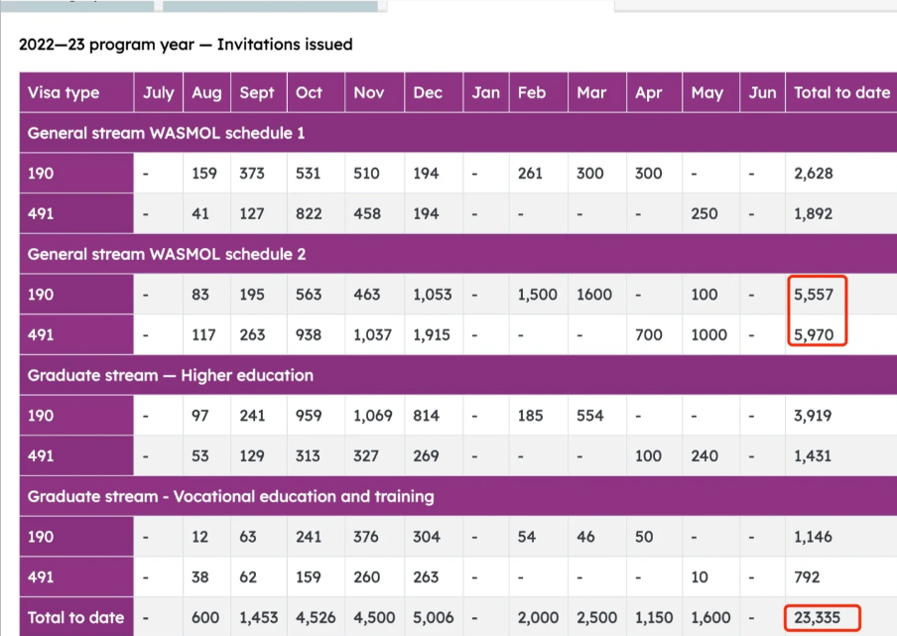The width and height of the screenshot is (897, 636).
Task: Click the 554 cell in Mar column
Action: [597, 416]
